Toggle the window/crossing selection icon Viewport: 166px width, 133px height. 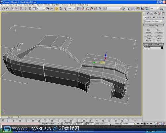click(48, 9)
